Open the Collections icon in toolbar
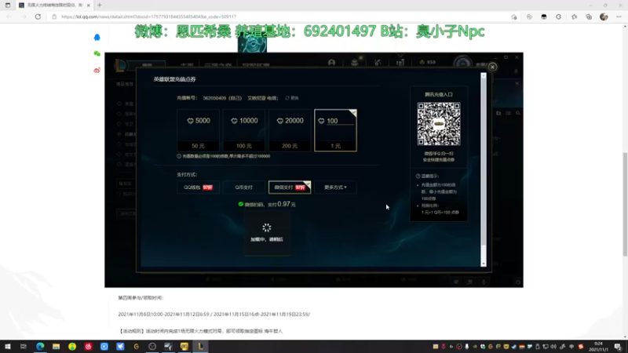The width and height of the screenshot is (628, 353). 589,16
